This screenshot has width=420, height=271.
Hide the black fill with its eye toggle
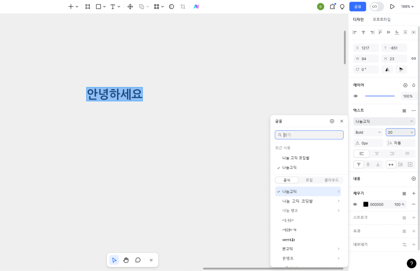(356, 204)
